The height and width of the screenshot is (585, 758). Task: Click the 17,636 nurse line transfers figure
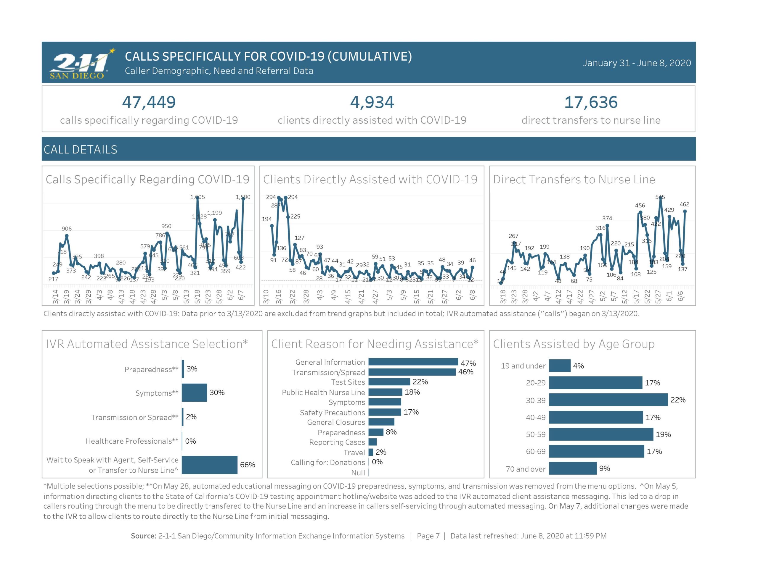click(591, 102)
